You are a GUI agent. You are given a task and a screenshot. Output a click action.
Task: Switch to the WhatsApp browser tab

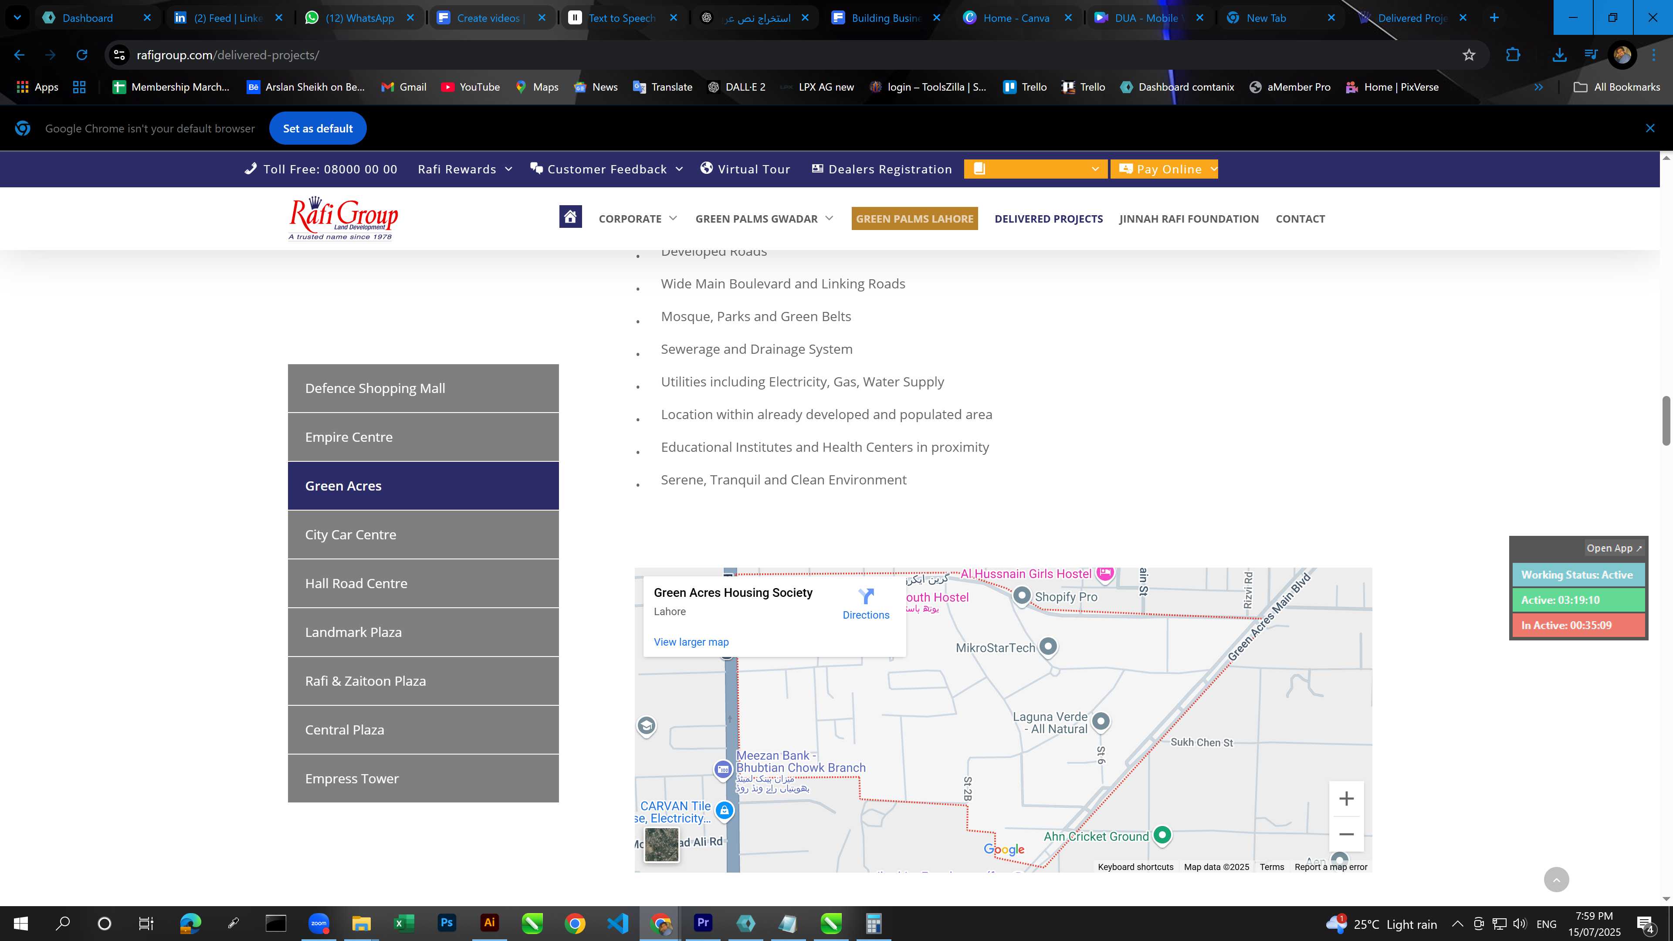coord(360,17)
